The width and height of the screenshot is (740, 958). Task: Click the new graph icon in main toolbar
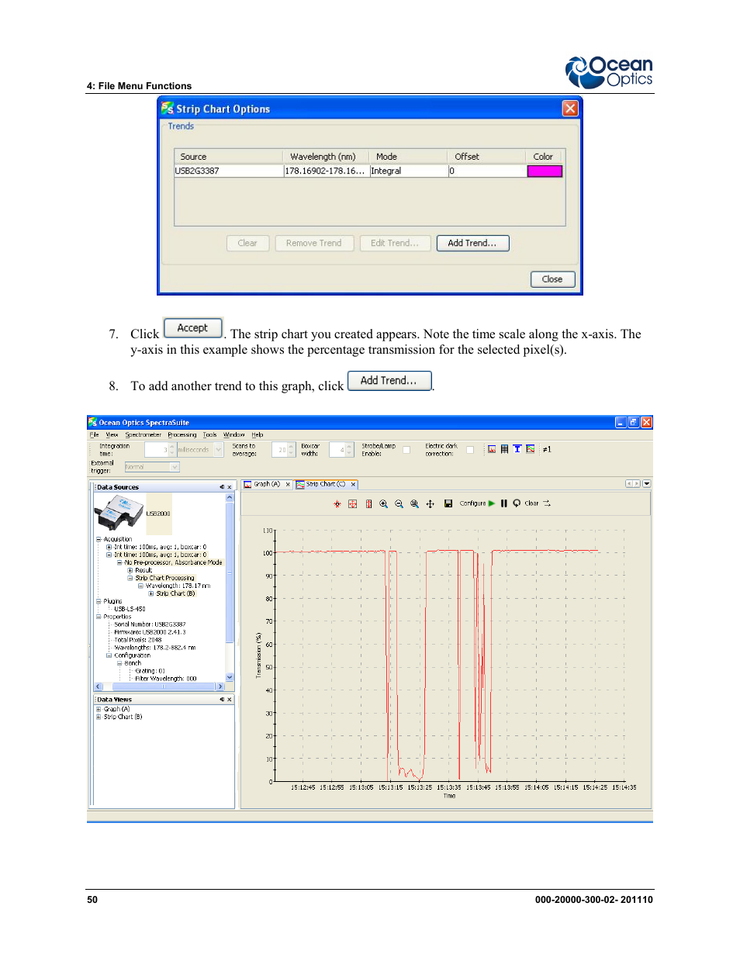[492, 449]
